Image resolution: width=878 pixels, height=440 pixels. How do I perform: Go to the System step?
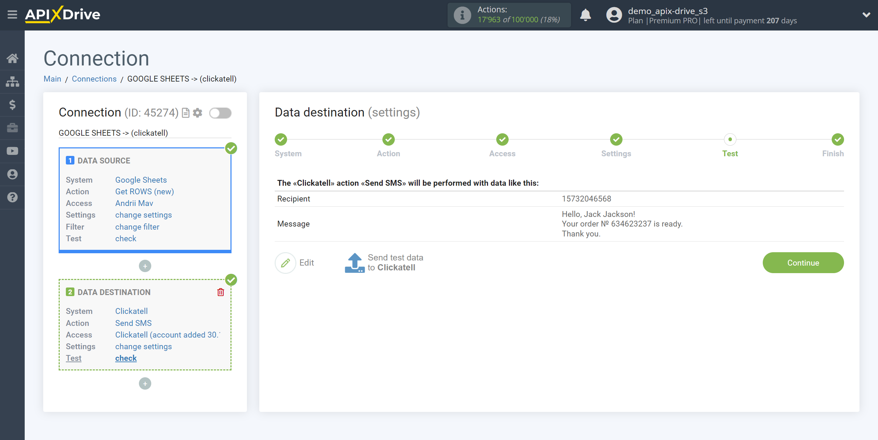(281, 139)
